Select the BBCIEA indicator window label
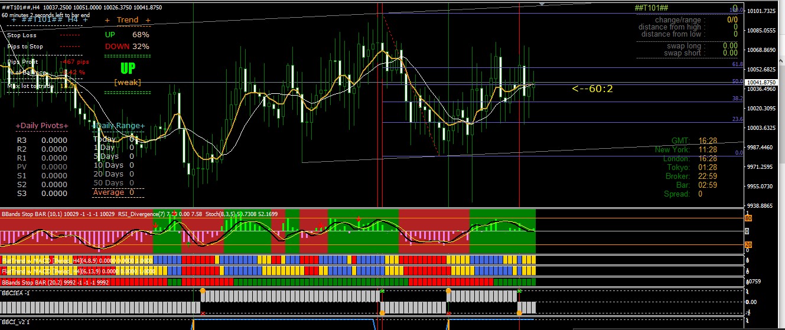Screen dimensions: 785x330 (x=16, y=293)
